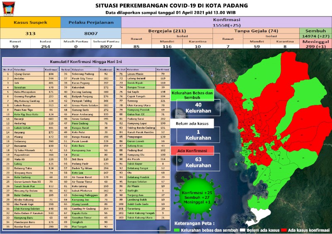Viewport: 332px width, 234px height.
Task: Click the 'Surau Gadang' kelurahan name
Action: click(81, 119)
